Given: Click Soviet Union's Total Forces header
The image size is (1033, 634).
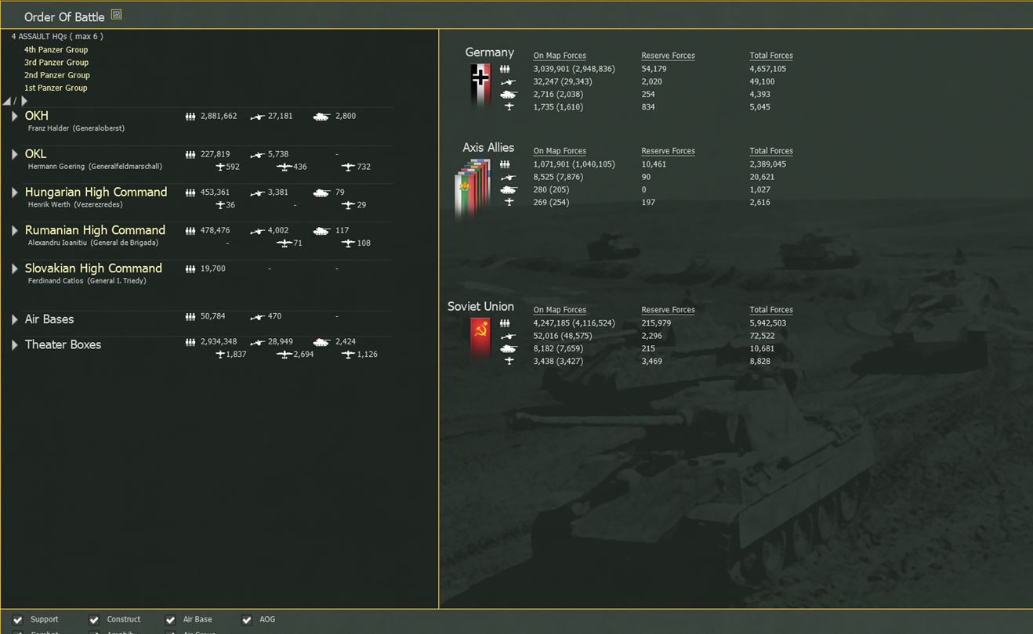Looking at the screenshot, I should pyautogui.click(x=771, y=310).
